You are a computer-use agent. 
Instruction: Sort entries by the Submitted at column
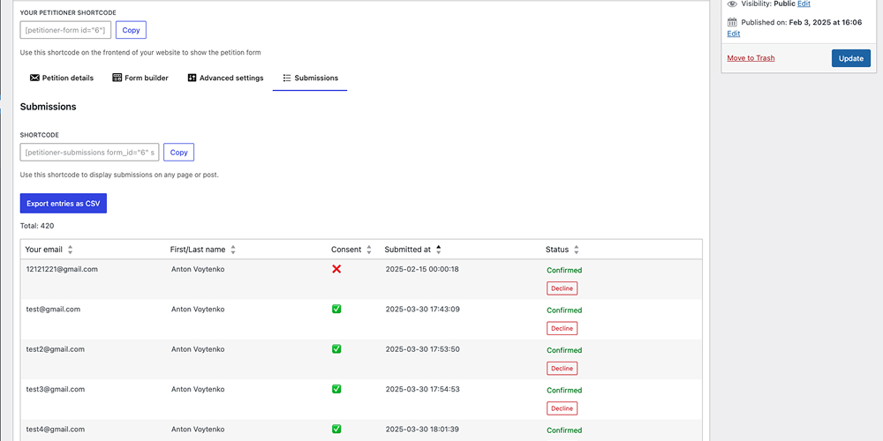pos(439,250)
